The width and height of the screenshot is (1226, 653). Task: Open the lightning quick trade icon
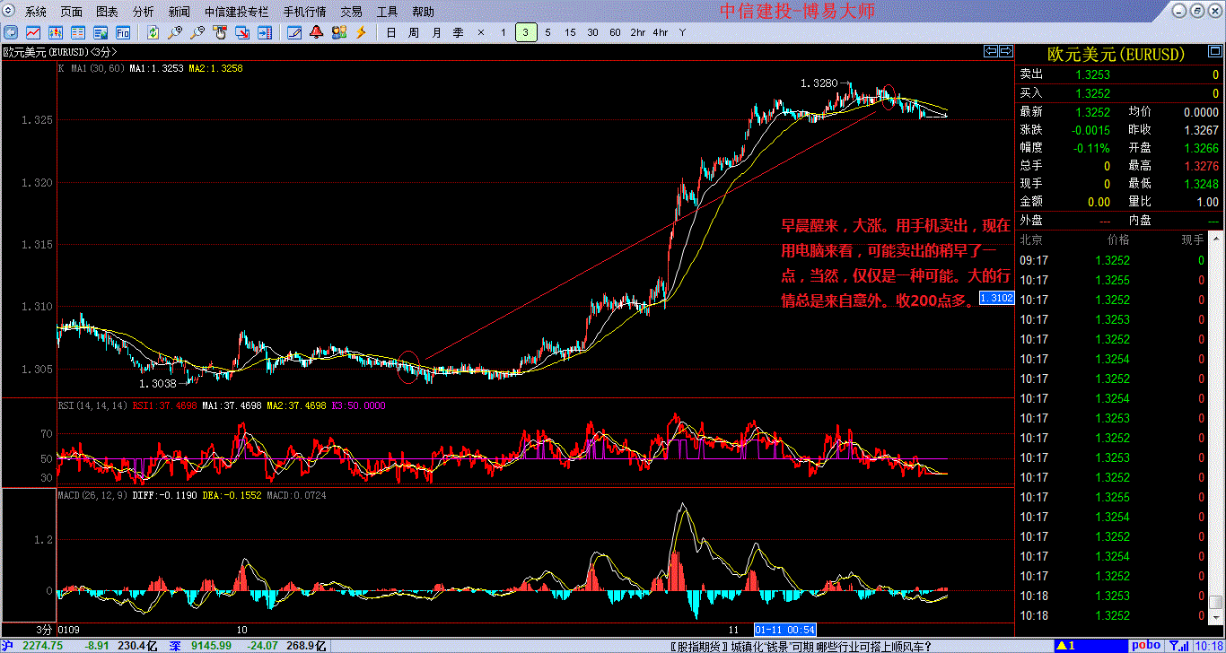point(362,32)
